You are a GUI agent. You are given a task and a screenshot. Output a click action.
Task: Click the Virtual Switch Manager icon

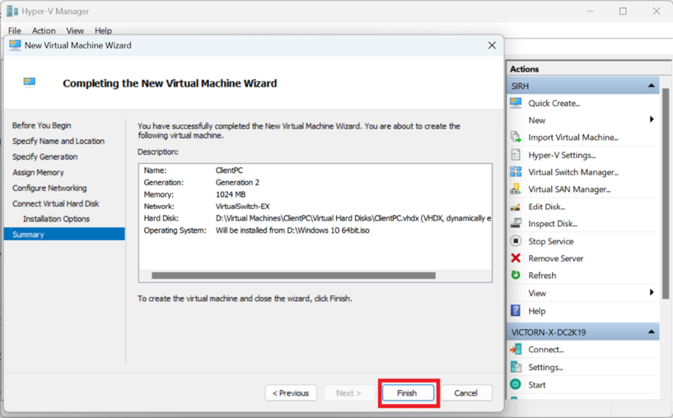tap(516, 172)
